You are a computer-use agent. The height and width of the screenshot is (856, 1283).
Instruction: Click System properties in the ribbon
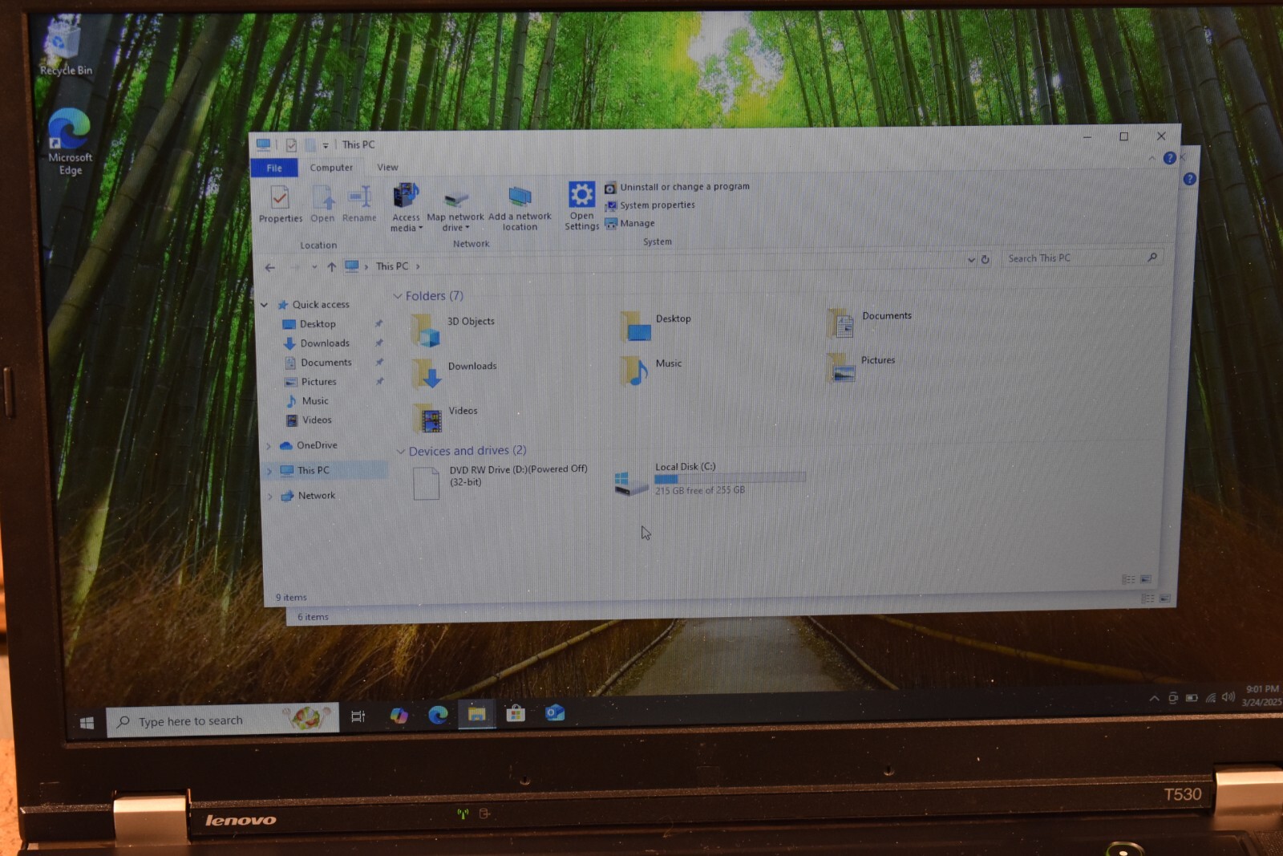650,205
